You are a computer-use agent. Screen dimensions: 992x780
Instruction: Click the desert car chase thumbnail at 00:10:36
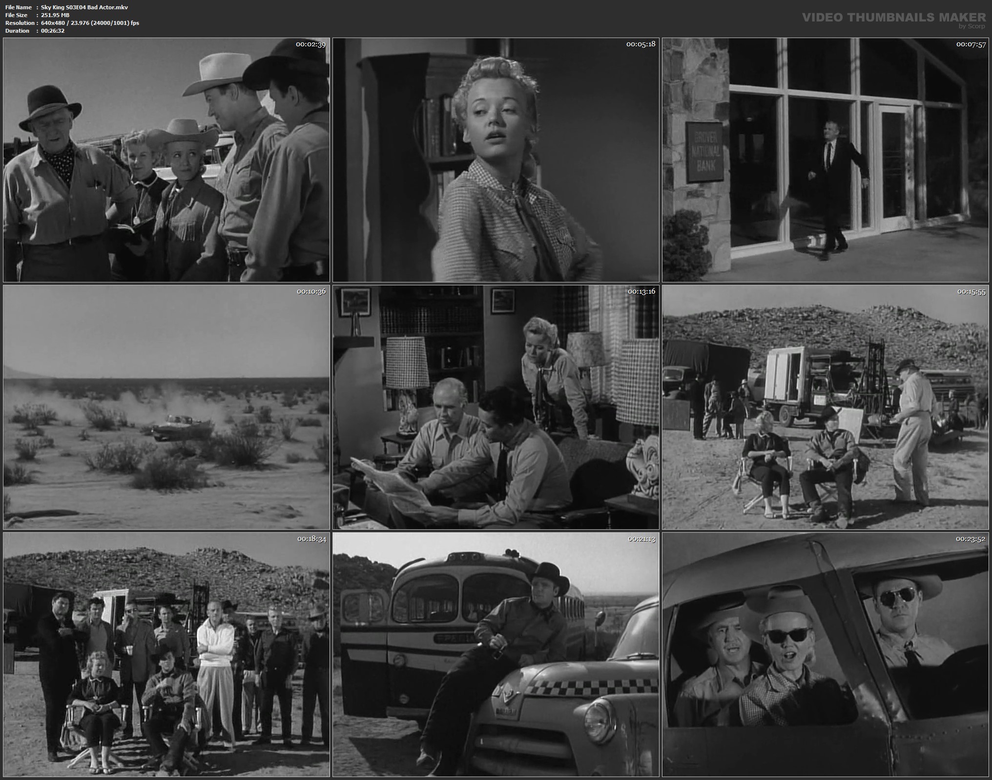[x=166, y=407]
